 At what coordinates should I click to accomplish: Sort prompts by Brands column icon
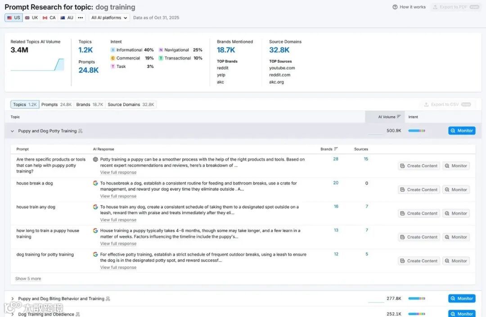point(336,149)
